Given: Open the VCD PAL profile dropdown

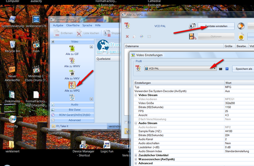Looking at the screenshot, I should pos(180,69).
